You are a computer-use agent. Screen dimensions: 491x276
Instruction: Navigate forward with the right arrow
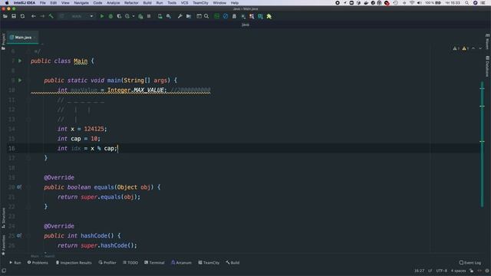point(42,16)
